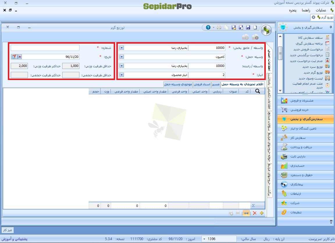Open the راهنما menu

(x=306, y=10)
